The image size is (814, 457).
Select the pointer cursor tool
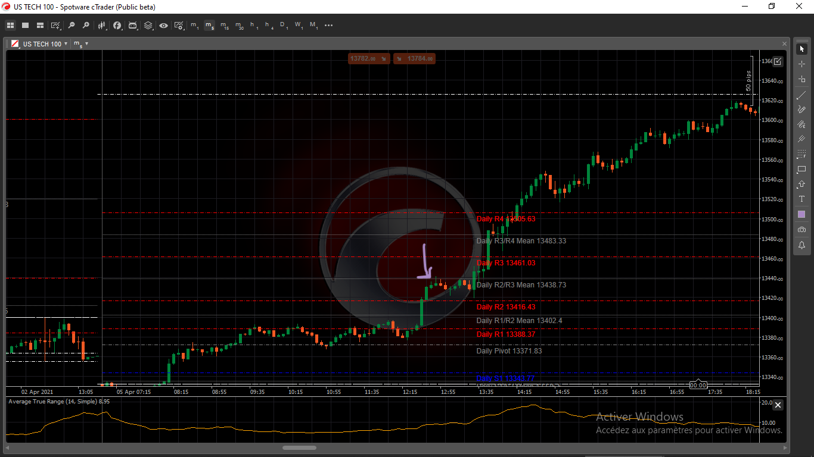click(801, 49)
